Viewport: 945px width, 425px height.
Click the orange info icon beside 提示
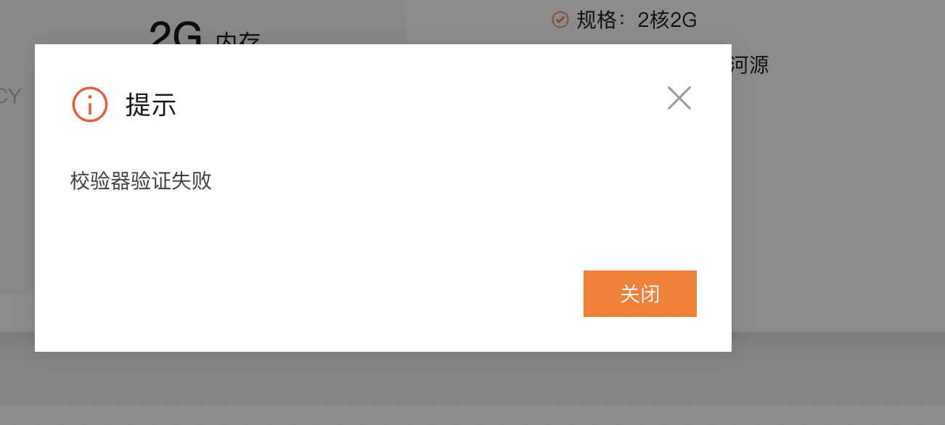pos(90,104)
